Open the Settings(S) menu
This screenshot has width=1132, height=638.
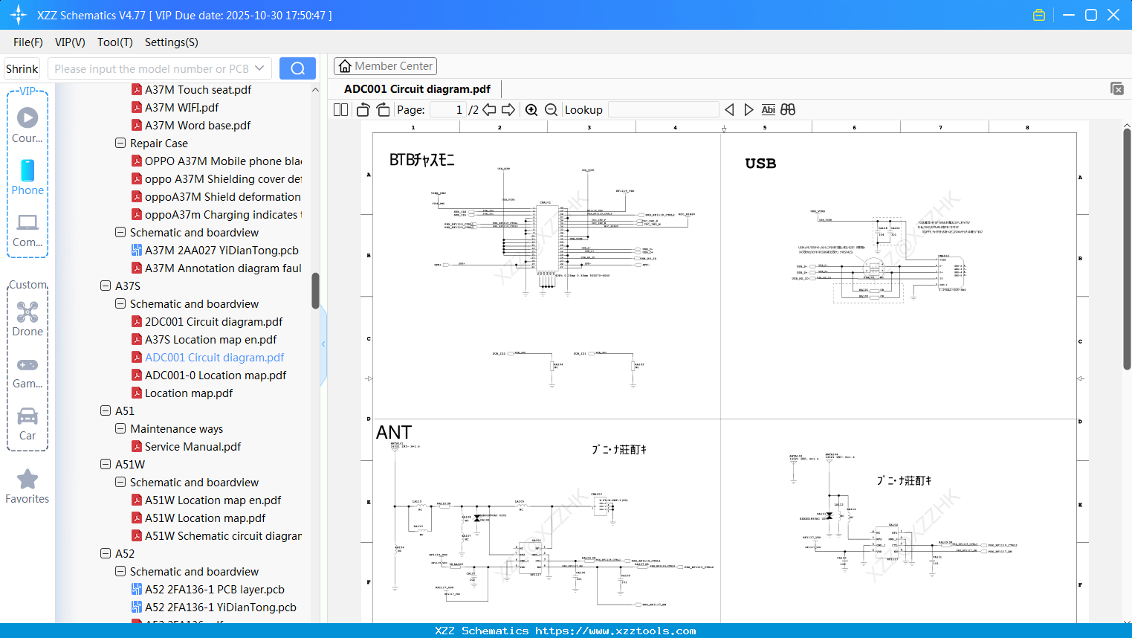[x=172, y=42]
